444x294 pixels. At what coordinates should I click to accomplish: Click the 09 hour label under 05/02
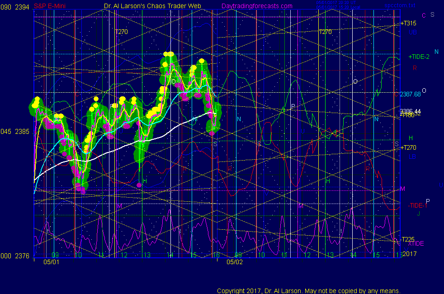238,255
